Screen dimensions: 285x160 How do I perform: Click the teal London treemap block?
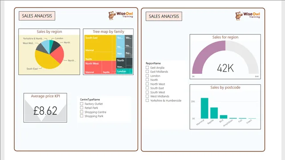(124, 71)
